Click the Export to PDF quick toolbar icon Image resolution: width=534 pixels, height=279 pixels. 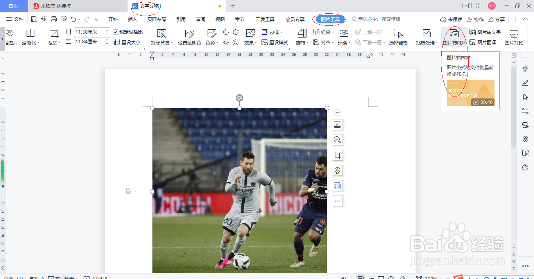44,19
